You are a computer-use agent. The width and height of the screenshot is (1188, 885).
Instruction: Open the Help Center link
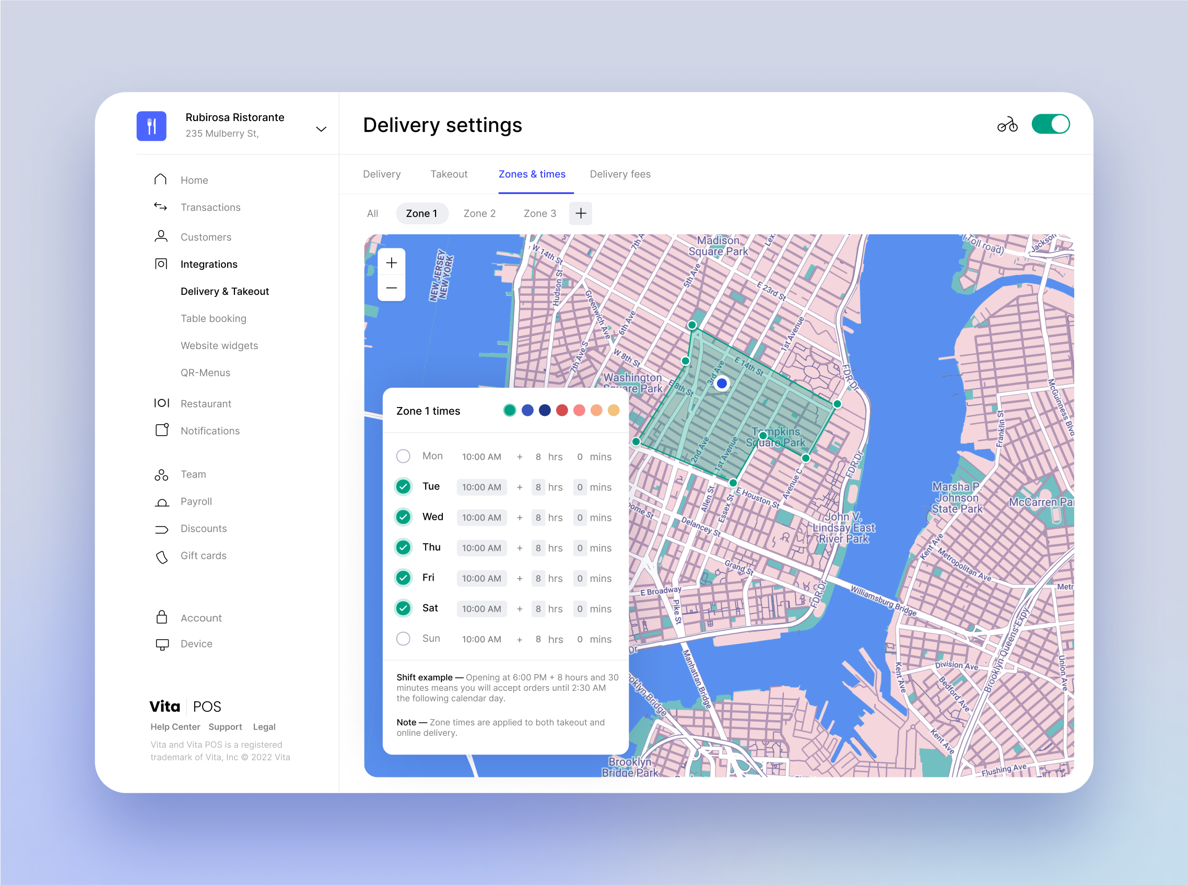coord(175,726)
